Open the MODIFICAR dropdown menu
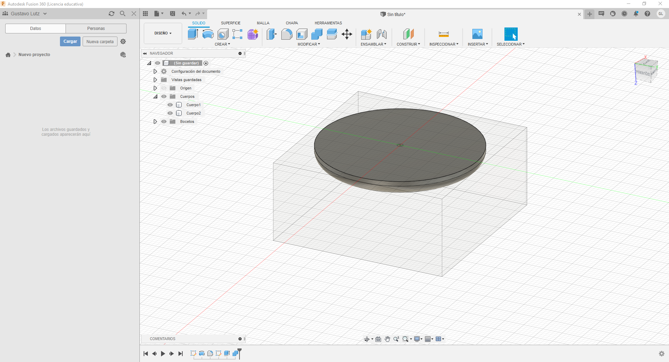Viewport: 669px width, 362px height. click(x=309, y=44)
